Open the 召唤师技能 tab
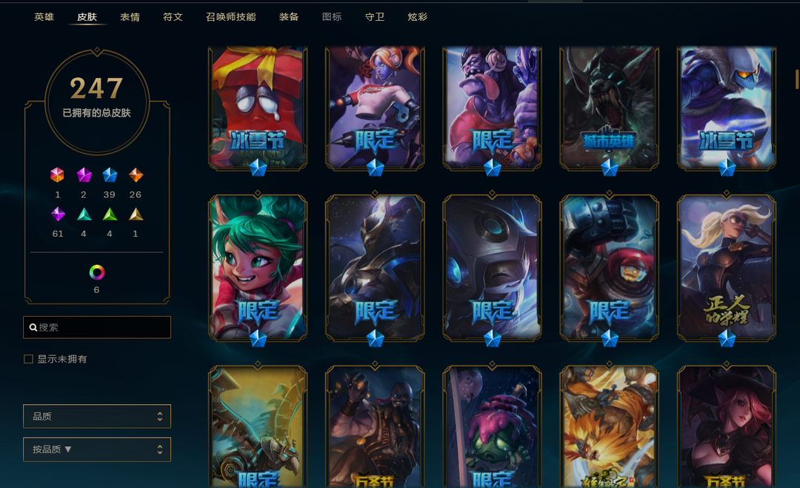Image resolution: width=800 pixels, height=488 pixels. pyautogui.click(x=231, y=17)
